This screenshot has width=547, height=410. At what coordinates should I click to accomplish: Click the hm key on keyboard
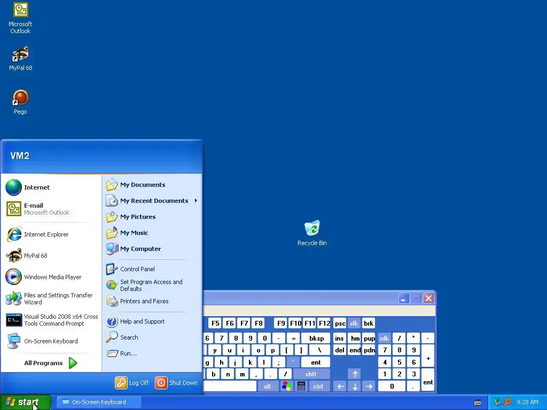pos(355,338)
